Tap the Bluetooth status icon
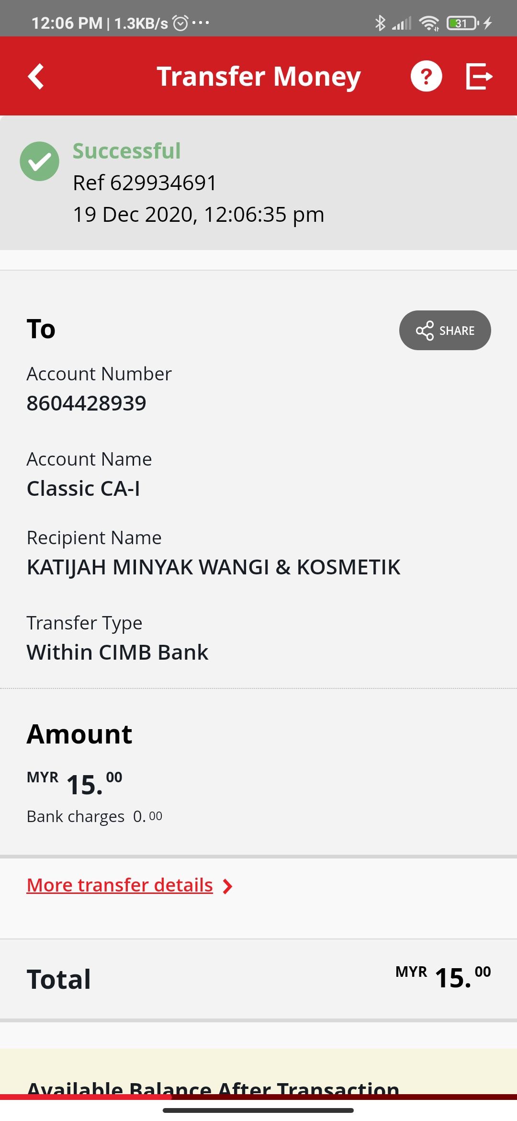Image resolution: width=517 pixels, height=1121 pixels. [380, 23]
